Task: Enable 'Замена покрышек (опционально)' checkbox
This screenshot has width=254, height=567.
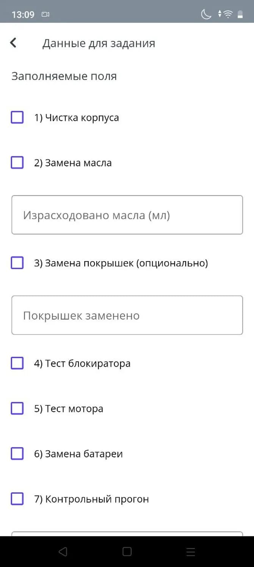Action: click(17, 263)
